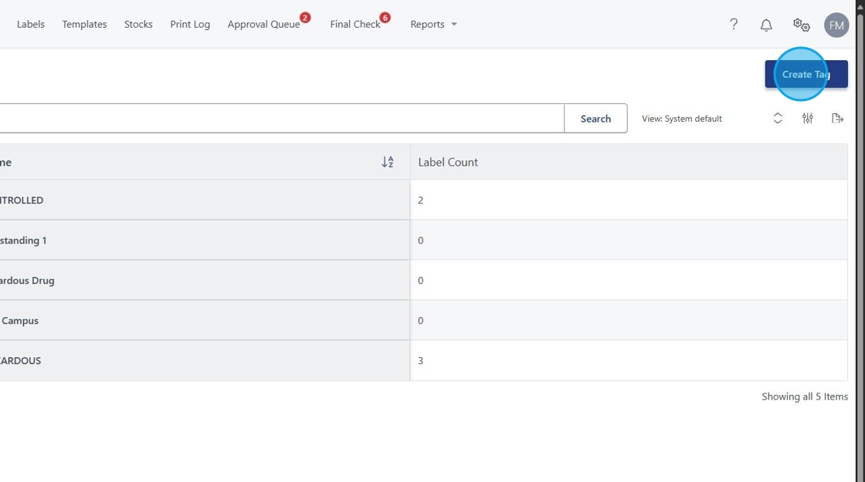Click the Search button

tap(595, 119)
